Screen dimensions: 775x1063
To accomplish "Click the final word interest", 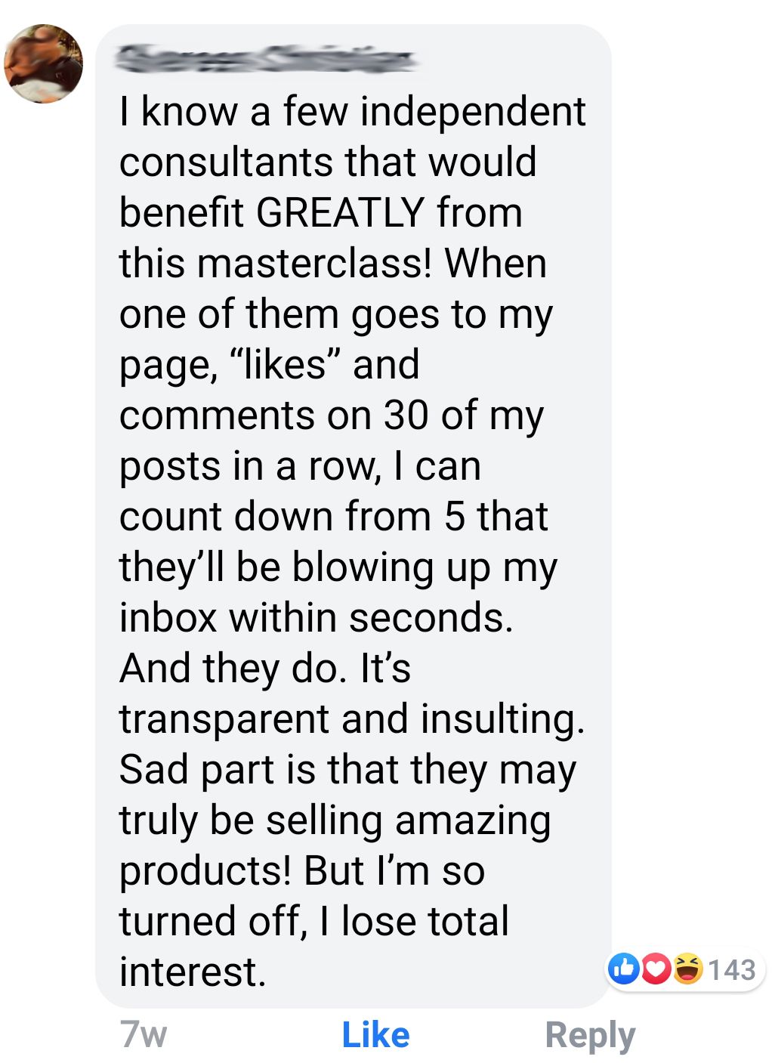I will coord(192,972).
